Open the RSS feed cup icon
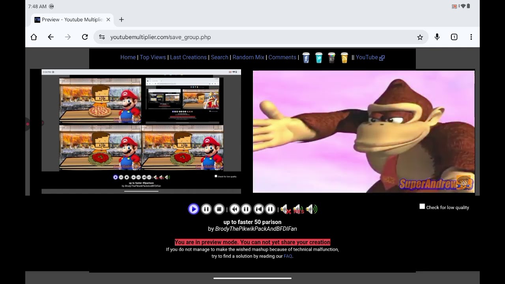 click(x=344, y=58)
